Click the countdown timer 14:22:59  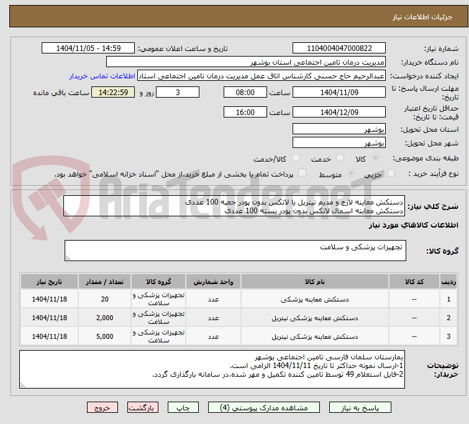[x=113, y=92]
